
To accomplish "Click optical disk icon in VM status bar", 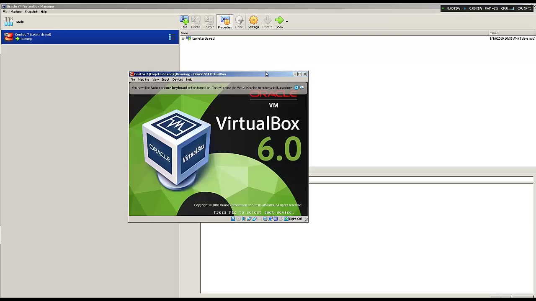I will coord(239,219).
